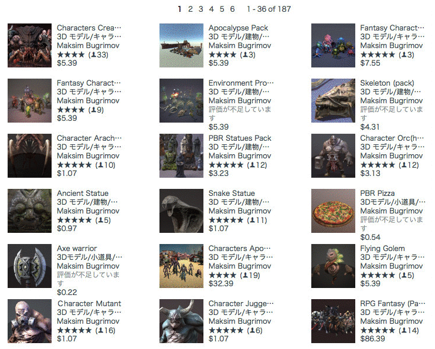The height and width of the screenshot is (349, 435).
Task: Click the star rating under Snake Statue
Action: click(226, 220)
